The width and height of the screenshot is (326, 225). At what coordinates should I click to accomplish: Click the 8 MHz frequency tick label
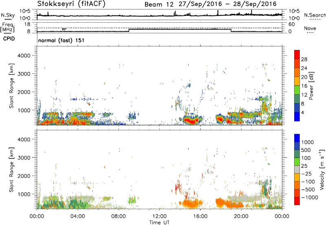(x=29, y=32)
